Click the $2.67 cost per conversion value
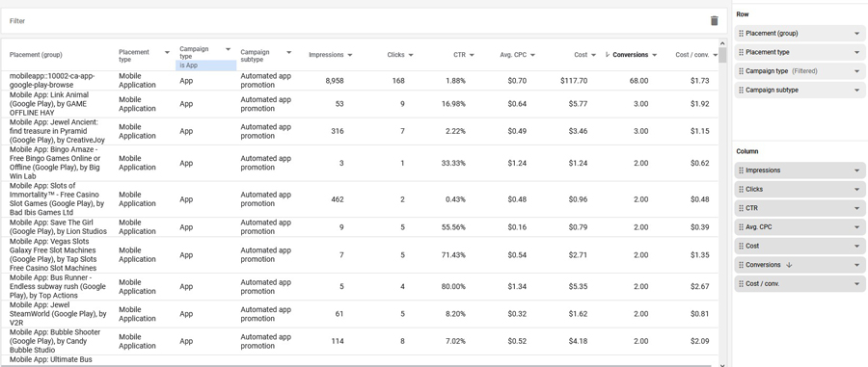 pos(700,286)
